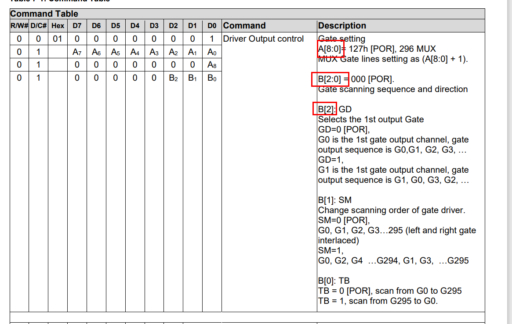Click the "D4" column header

135,26
